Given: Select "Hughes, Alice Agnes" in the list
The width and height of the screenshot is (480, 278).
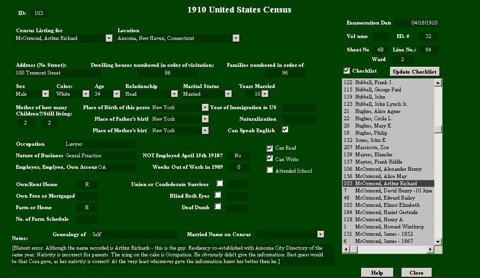Looking at the screenshot, I should [388, 112].
